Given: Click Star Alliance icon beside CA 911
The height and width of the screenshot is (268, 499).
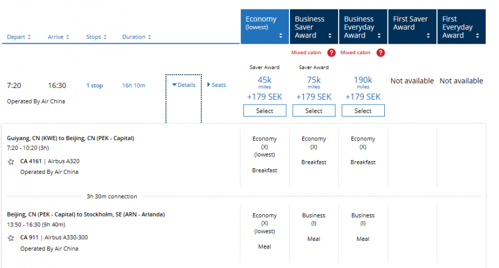Looking at the screenshot, I should (11, 238).
